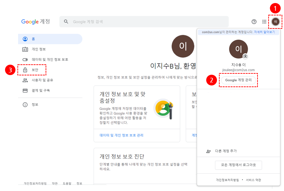Open the help question mark icon
The width and height of the screenshot is (284, 191).
[x=254, y=22]
